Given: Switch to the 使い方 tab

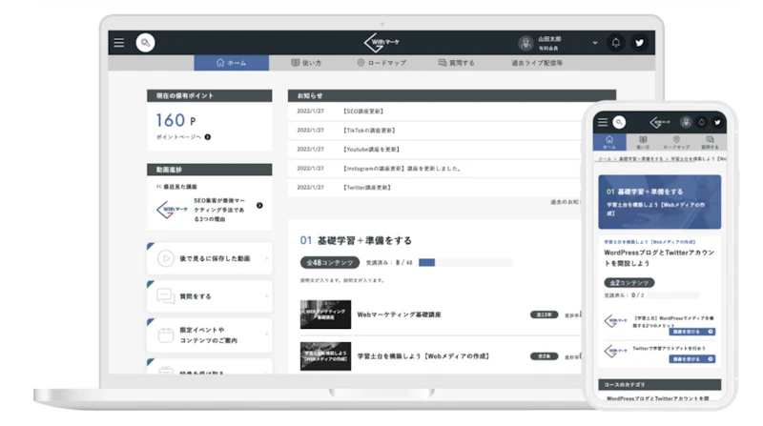Looking at the screenshot, I should [306, 63].
